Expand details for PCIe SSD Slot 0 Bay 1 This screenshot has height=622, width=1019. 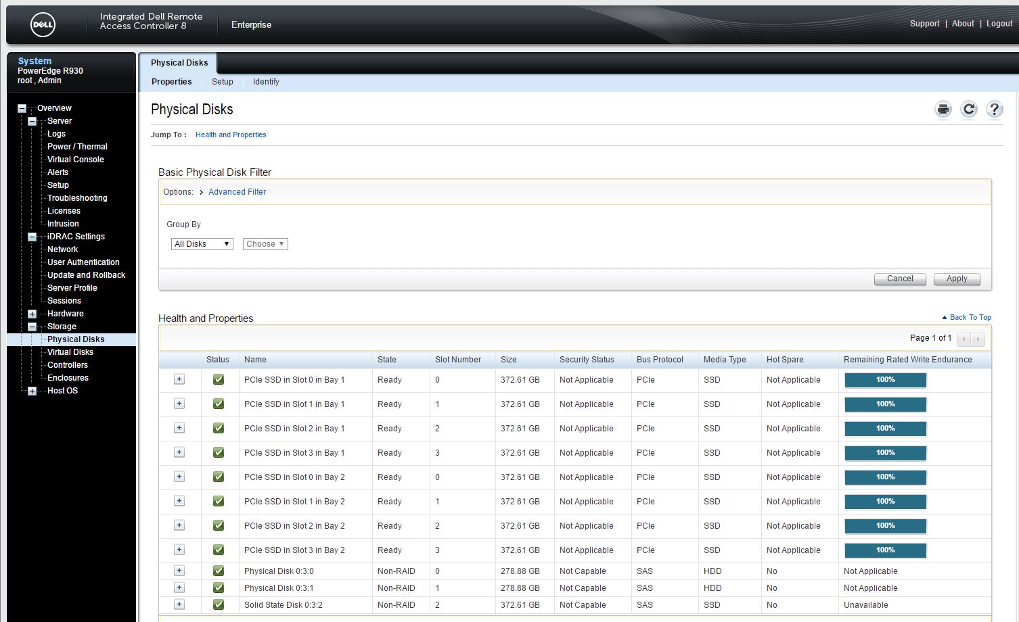click(179, 380)
